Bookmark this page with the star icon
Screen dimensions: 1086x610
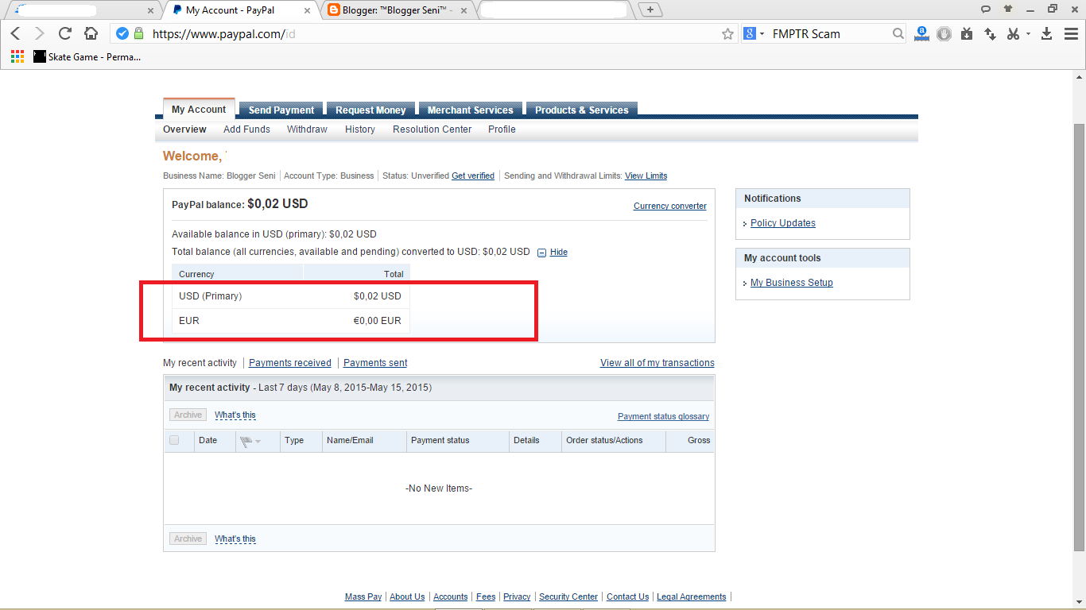click(x=727, y=33)
